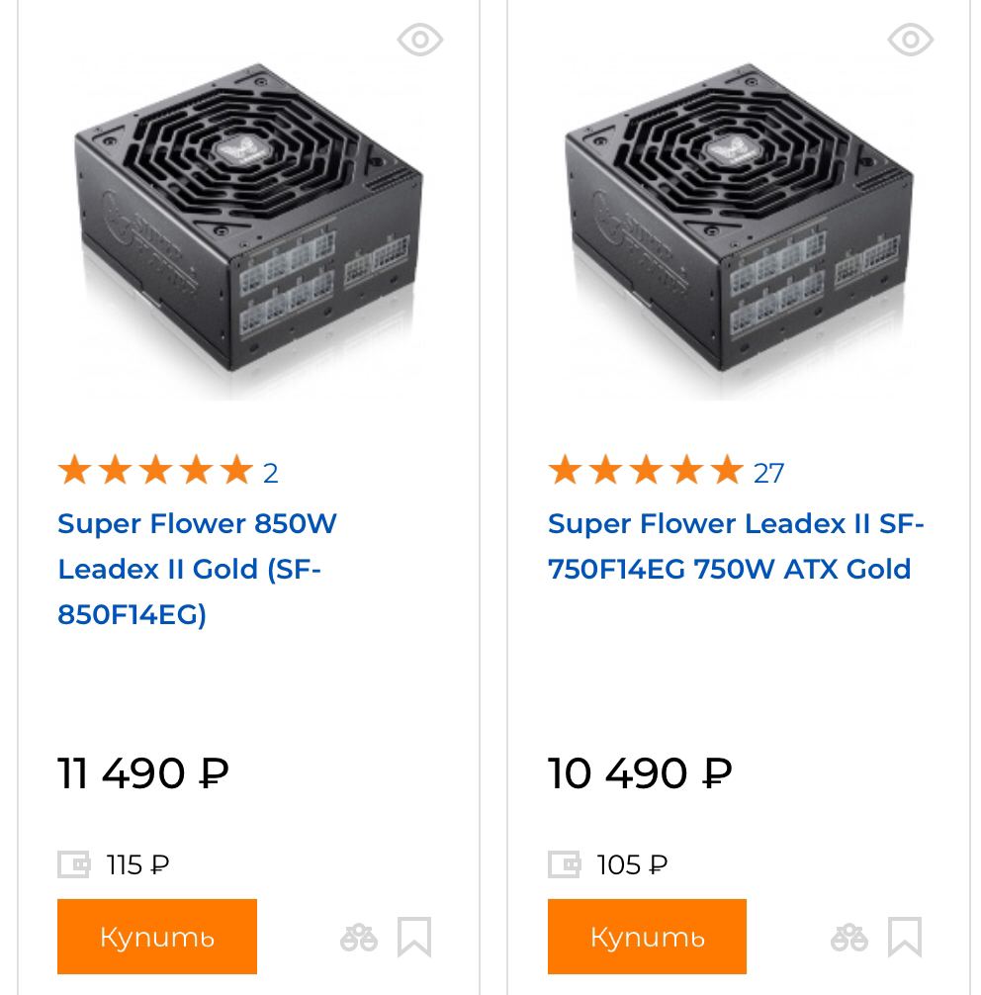
Task: Click the star rating of 750W model
Action: (646, 471)
